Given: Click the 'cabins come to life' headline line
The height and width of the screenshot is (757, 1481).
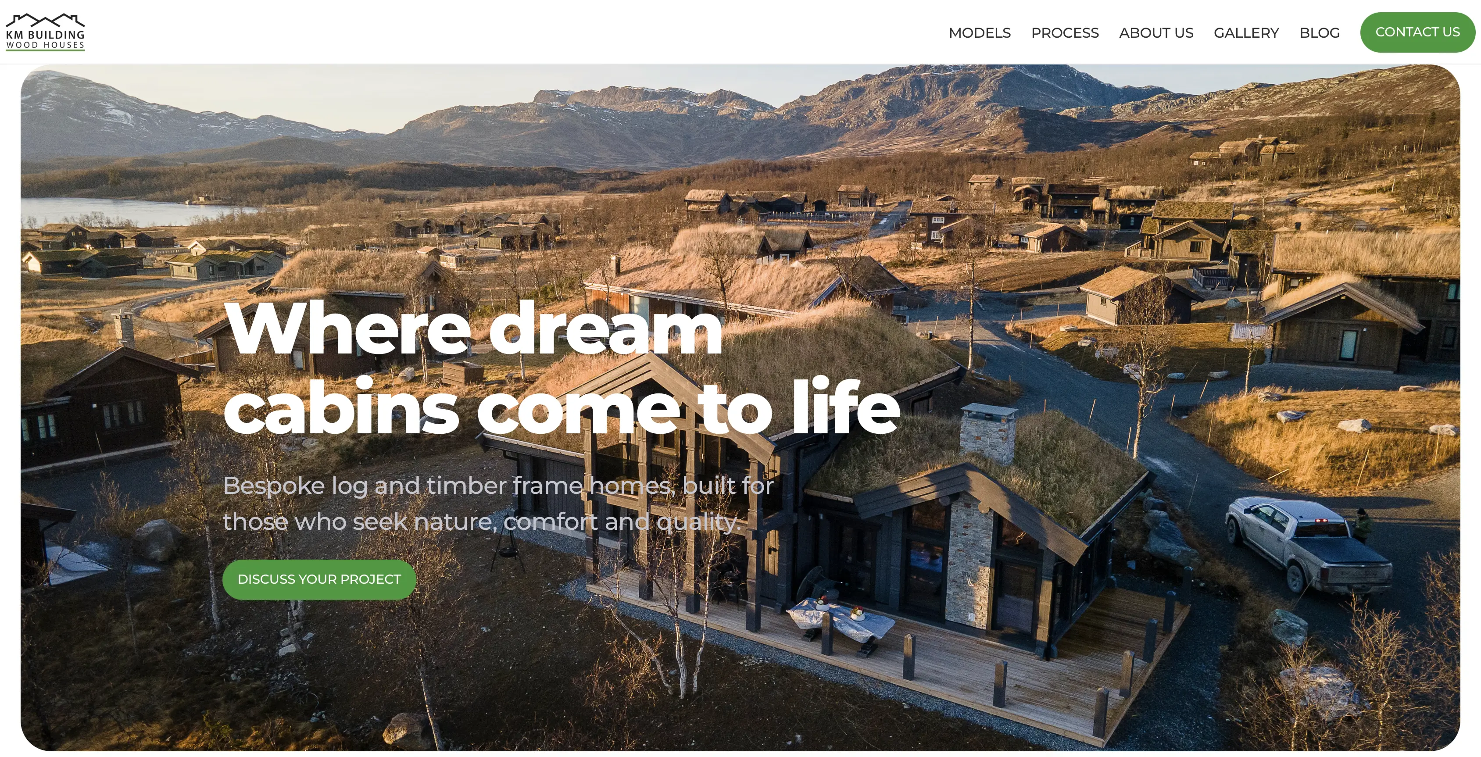Looking at the screenshot, I should 562,407.
